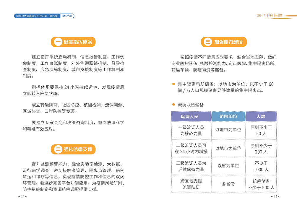Click page number 64

[22, 197]
